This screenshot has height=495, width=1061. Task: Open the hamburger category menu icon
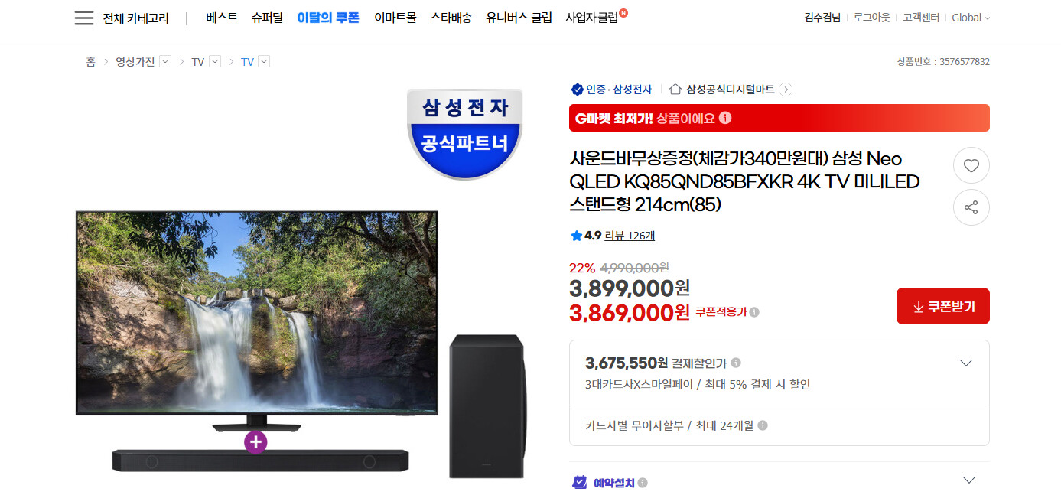84,18
